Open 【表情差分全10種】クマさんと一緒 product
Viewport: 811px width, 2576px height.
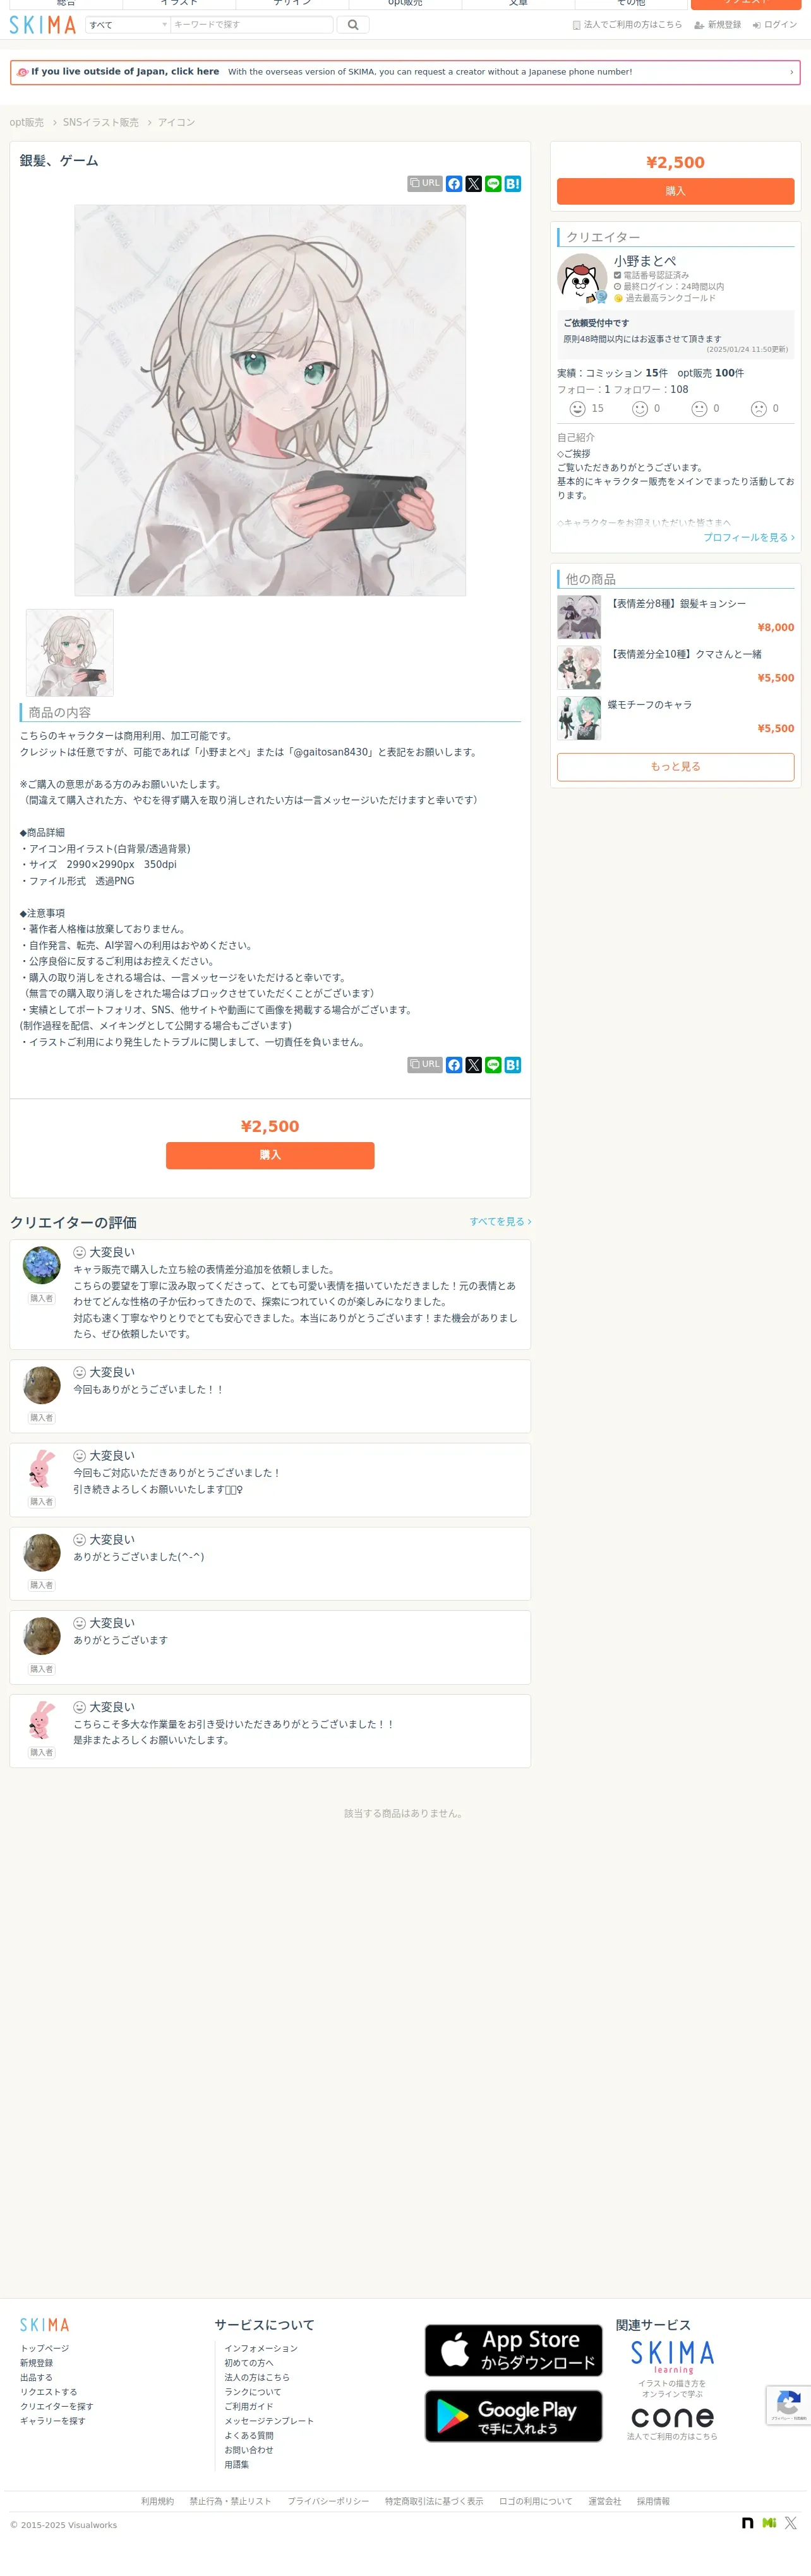click(x=685, y=654)
